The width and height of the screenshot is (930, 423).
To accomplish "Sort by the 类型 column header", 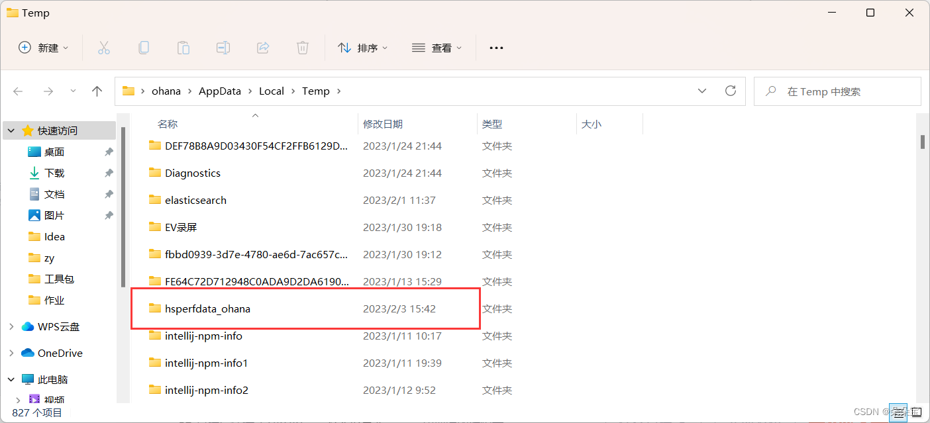I will tap(492, 124).
